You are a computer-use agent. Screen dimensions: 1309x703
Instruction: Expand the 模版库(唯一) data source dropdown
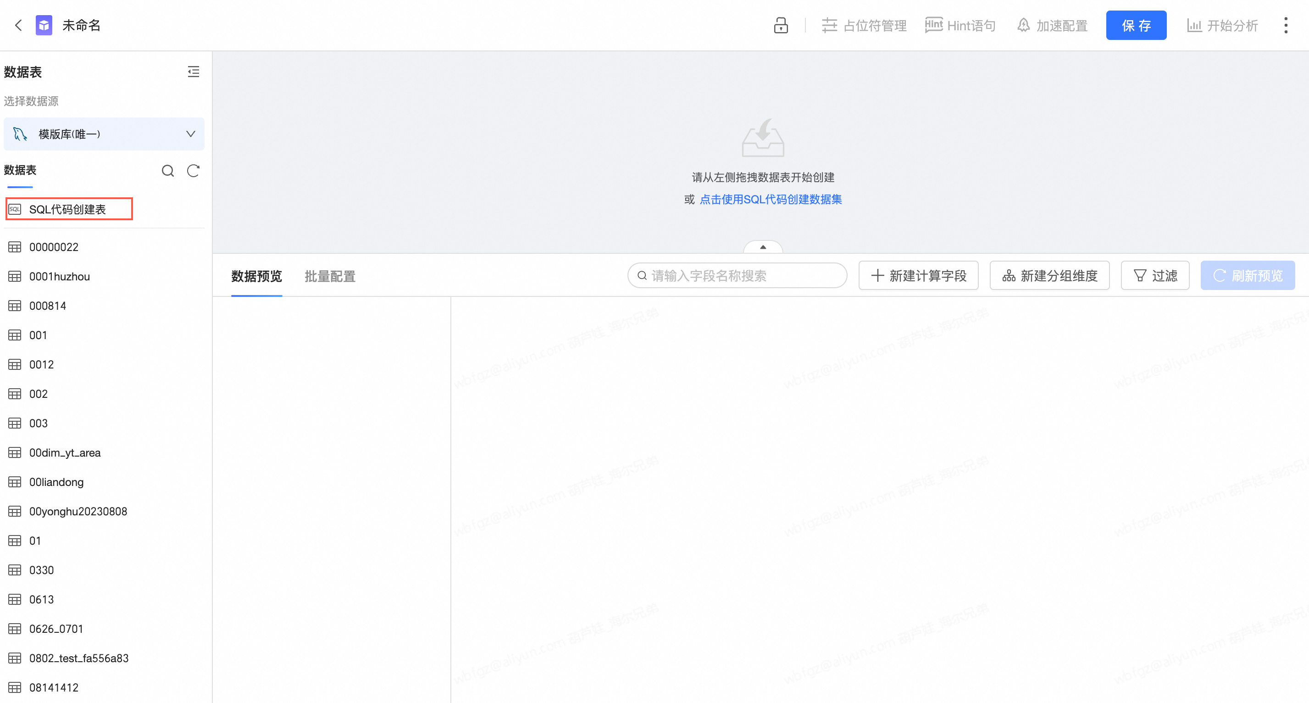click(x=104, y=134)
